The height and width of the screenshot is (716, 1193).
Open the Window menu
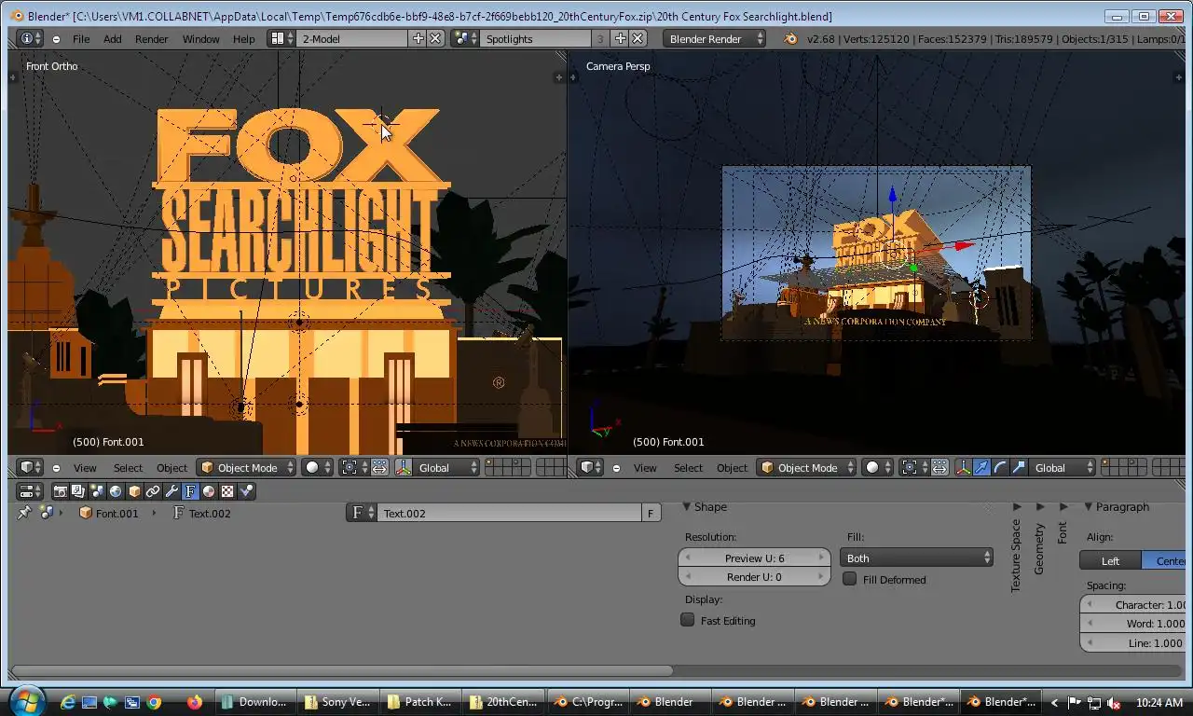point(200,39)
